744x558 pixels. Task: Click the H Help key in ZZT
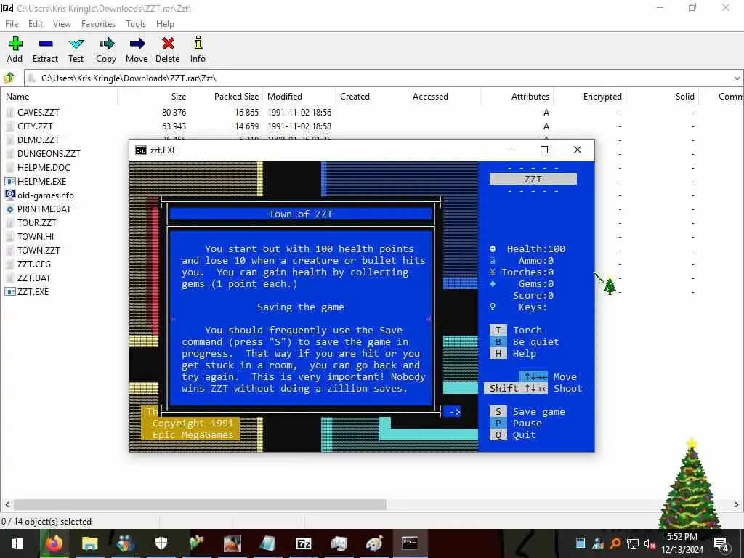pyautogui.click(x=498, y=354)
